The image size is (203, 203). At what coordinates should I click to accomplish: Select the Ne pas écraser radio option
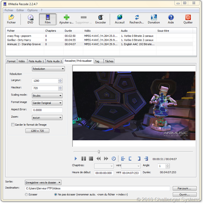56,194
